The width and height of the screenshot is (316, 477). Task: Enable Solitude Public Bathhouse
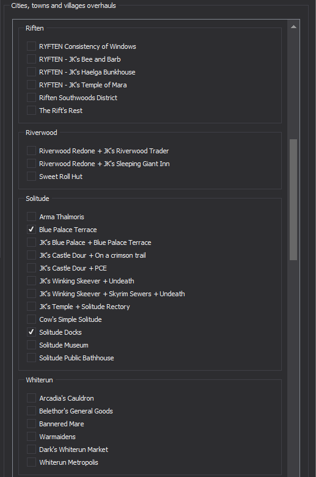pyautogui.click(x=31, y=357)
